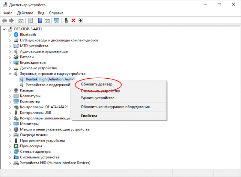Select the Мониторы tree item label
Viewport: 241px width, 177px height.
tap(29, 124)
